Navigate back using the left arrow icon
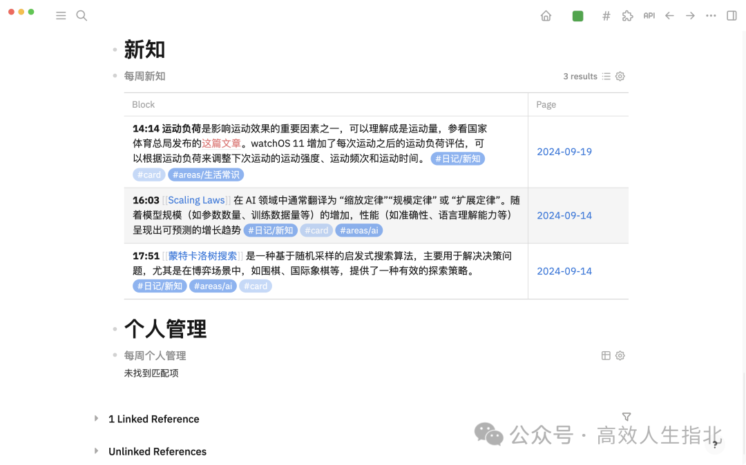Viewport: 746px width, 465px height. (x=669, y=15)
